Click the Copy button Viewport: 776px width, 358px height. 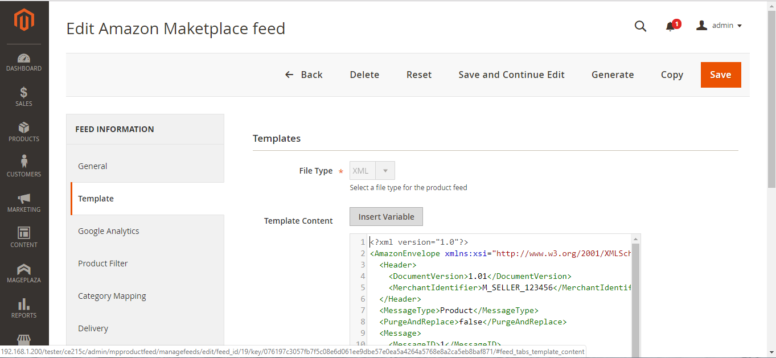point(672,75)
